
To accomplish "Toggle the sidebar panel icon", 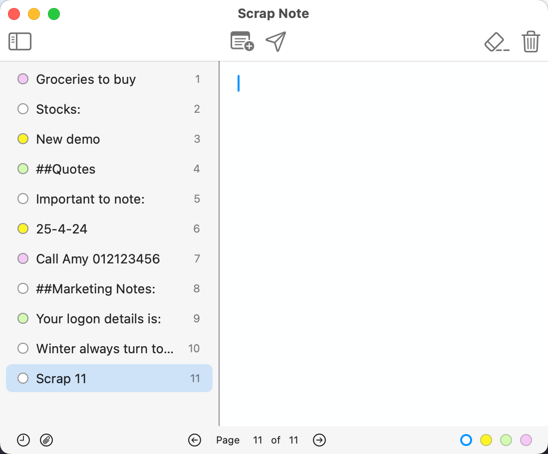I will point(20,41).
